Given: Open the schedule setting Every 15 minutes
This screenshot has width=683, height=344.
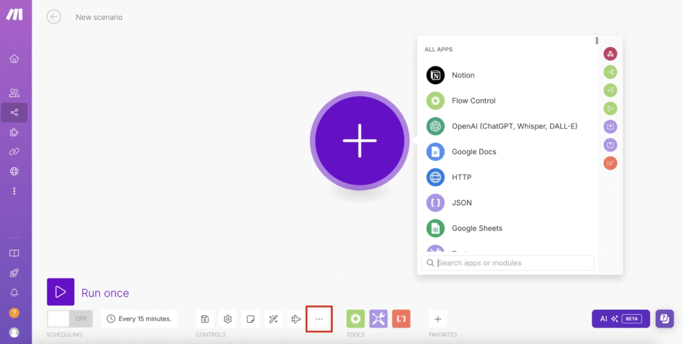Looking at the screenshot, I should 139,319.
